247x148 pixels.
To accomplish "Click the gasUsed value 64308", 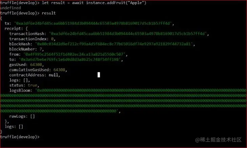I will 36,65.
